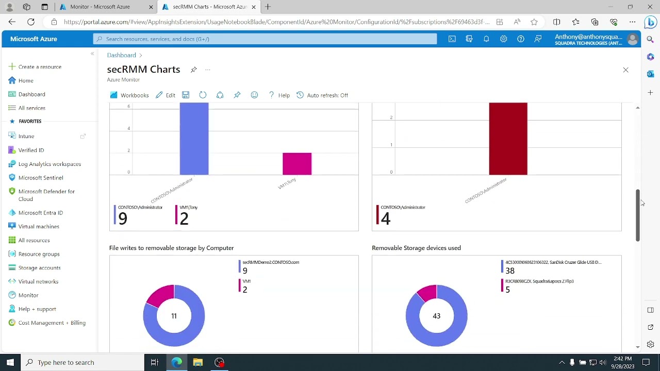Toggle Auto refresh setting
This screenshot has height=371, width=660.
coord(322,95)
